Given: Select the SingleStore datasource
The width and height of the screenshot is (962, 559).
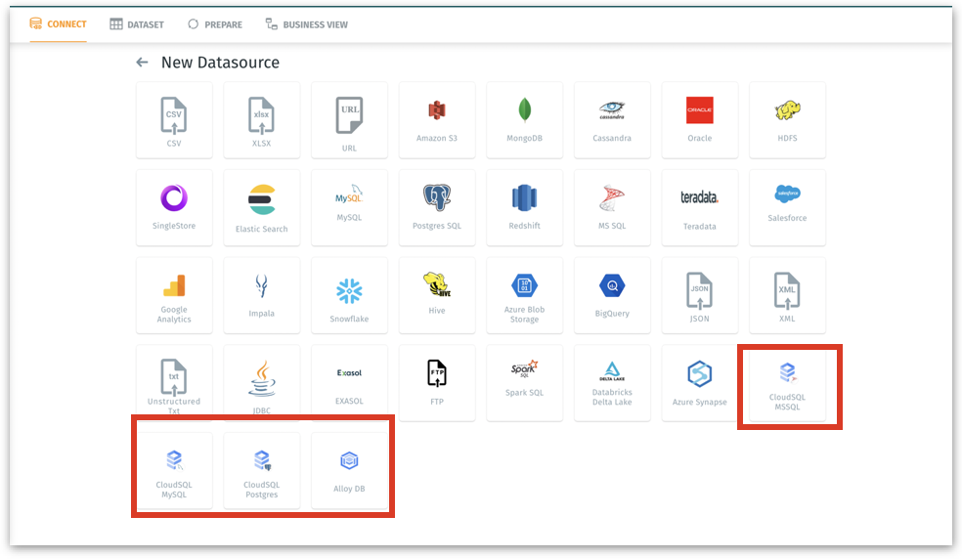Looking at the screenshot, I should pos(174,208).
